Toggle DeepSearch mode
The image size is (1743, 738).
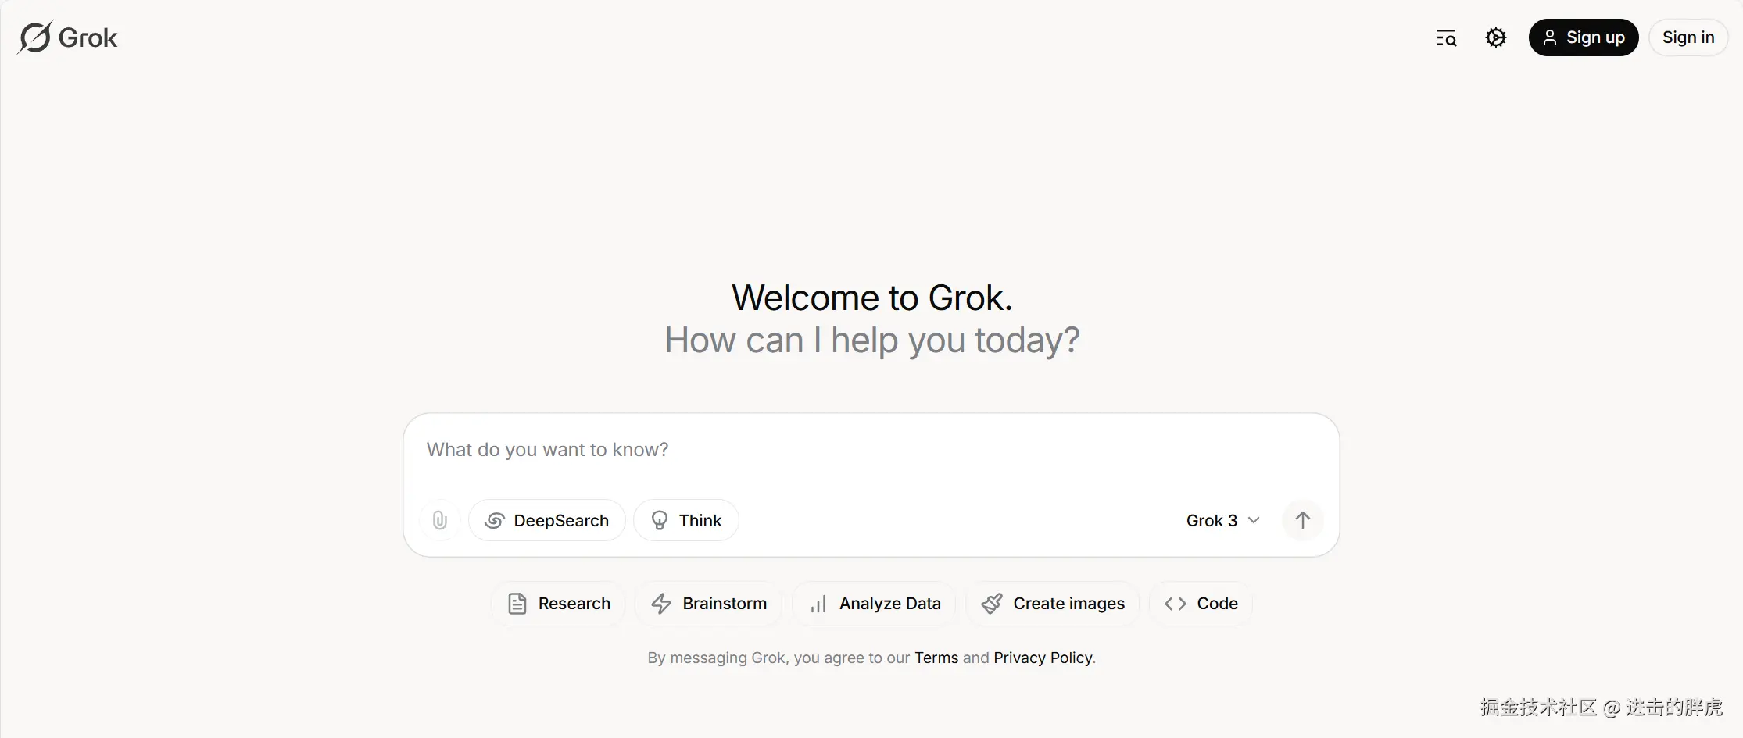pos(547,520)
